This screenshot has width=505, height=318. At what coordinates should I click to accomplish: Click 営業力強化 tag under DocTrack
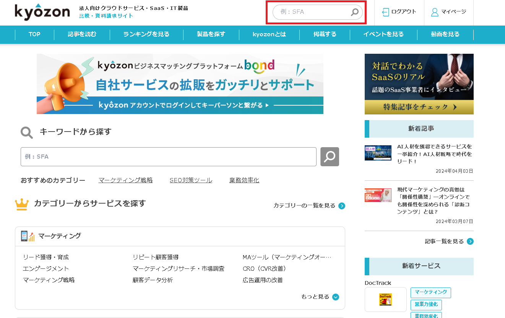pos(426,305)
